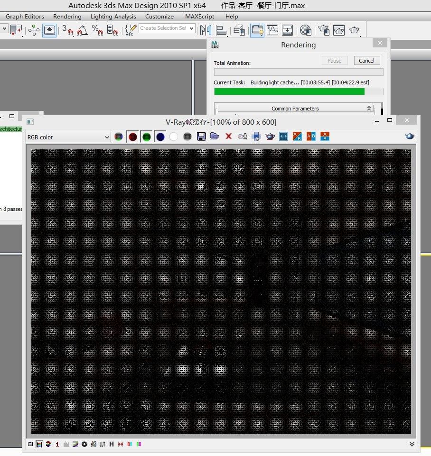Select the side-by-side A B compare icon
Screen dimensions: 431x456
311,136
